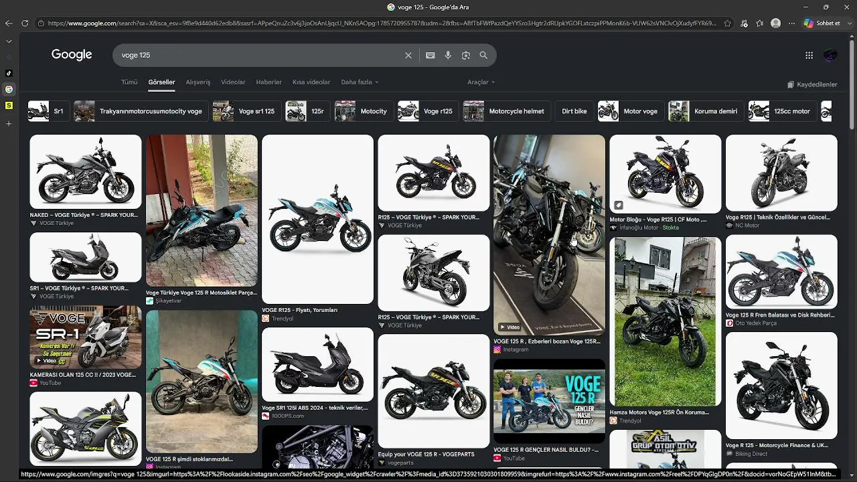
Task: Open the SR1 – VOGE Türkiye scooter image
Action: 86,258
